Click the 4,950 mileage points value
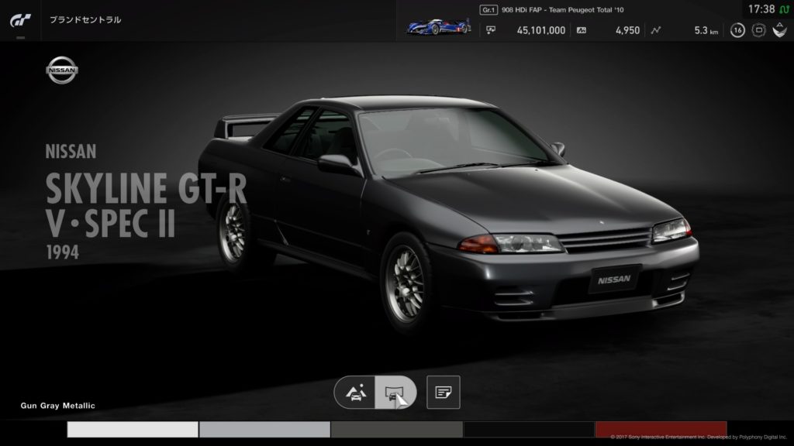 [x=627, y=30]
